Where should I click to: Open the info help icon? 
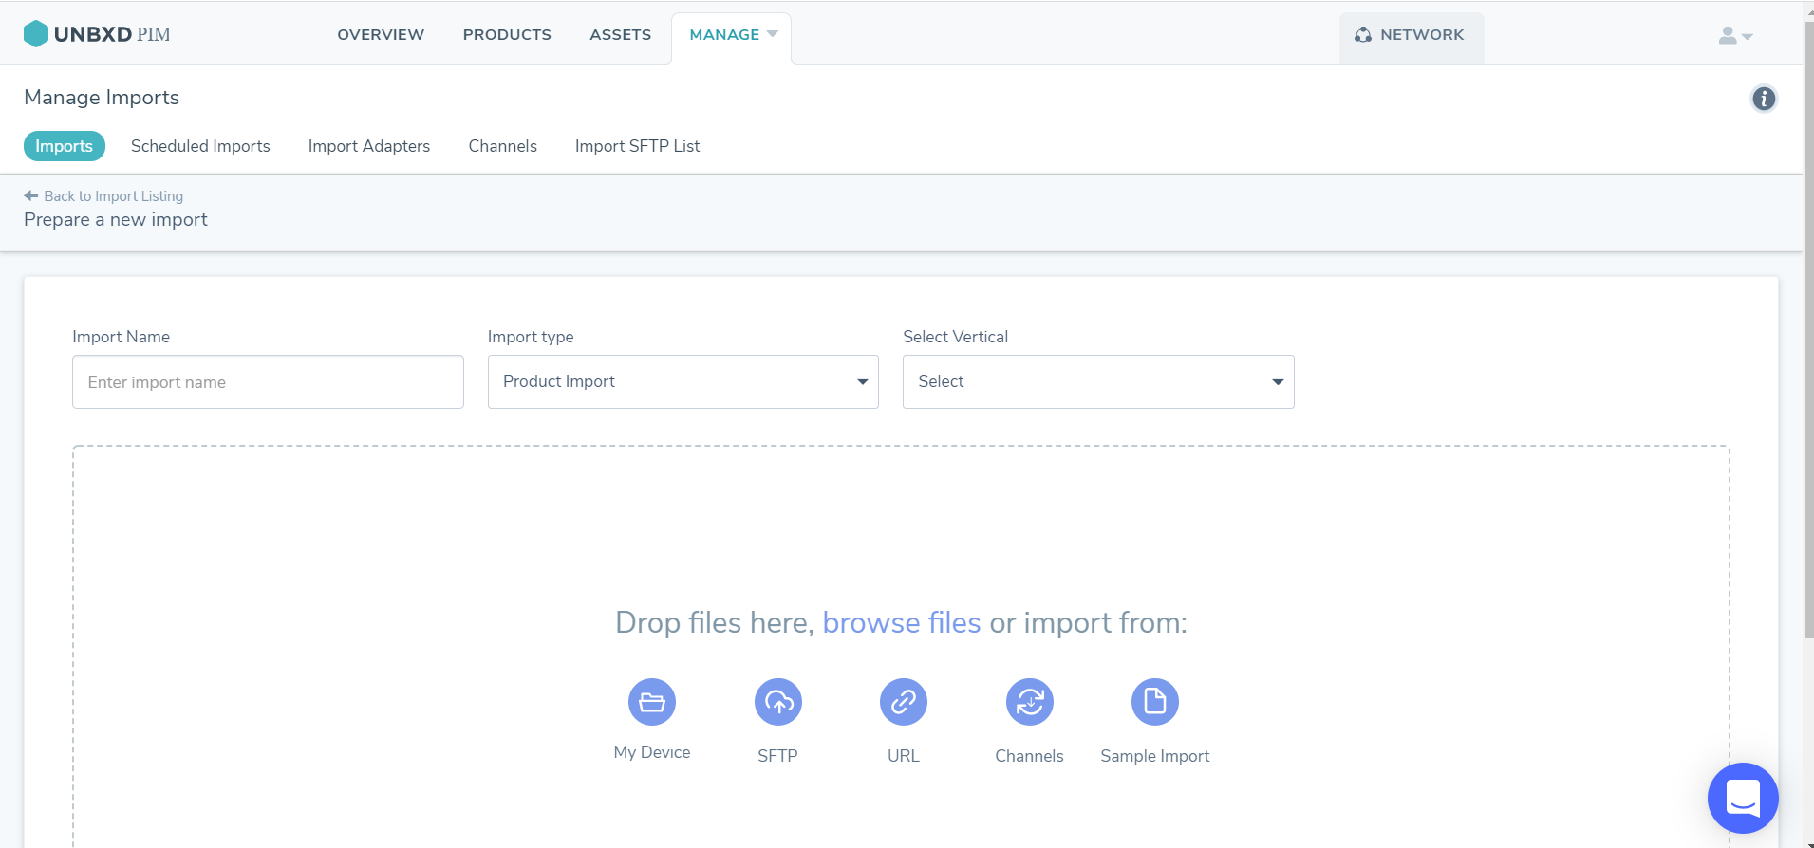[x=1764, y=99]
